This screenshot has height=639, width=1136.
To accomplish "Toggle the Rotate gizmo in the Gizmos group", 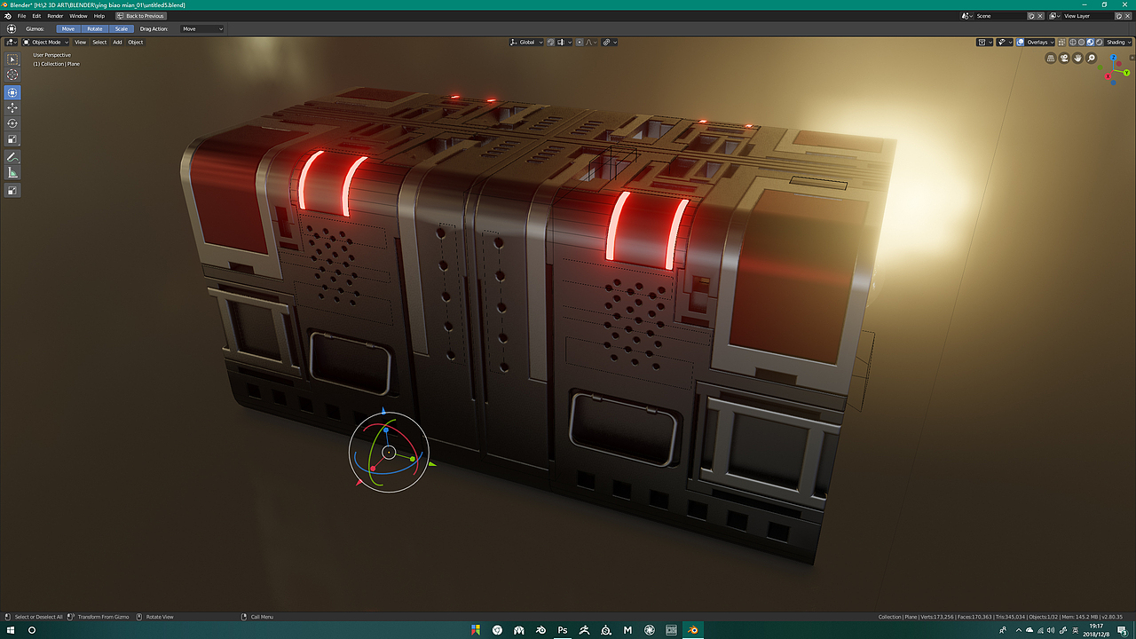I will [x=94, y=28].
